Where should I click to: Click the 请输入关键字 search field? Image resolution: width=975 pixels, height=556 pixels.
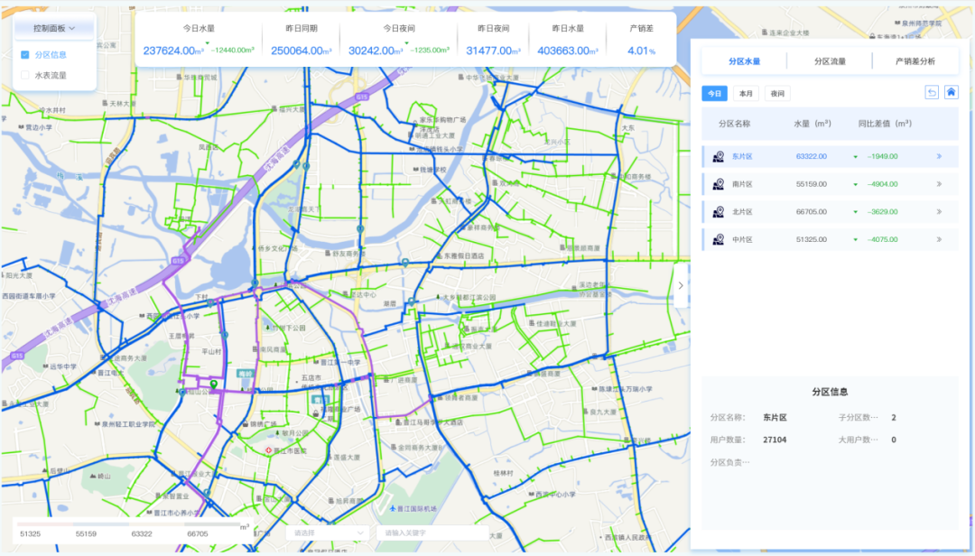coord(432,533)
